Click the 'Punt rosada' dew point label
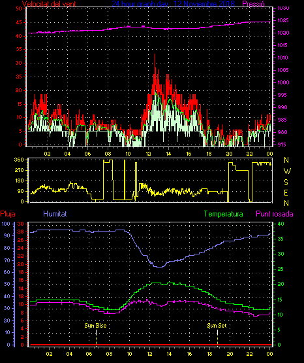The width and height of the screenshot is (304, 363). (275, 214)
